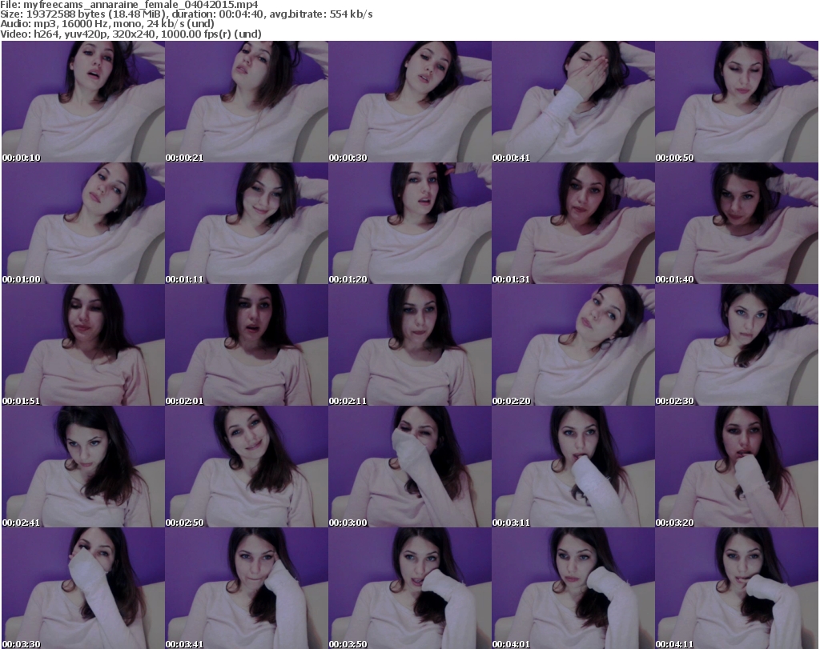Select the frame at 00:01:51
Viewport: 820px width, 649px height.
(x=83, y=345)
